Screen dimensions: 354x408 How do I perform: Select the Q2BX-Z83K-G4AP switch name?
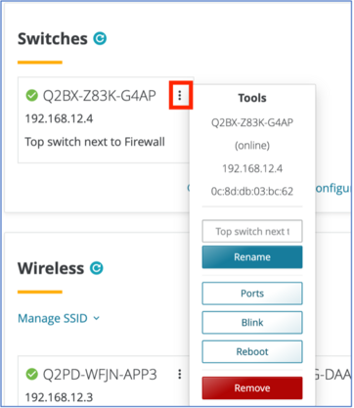click(x=100, y=96)
